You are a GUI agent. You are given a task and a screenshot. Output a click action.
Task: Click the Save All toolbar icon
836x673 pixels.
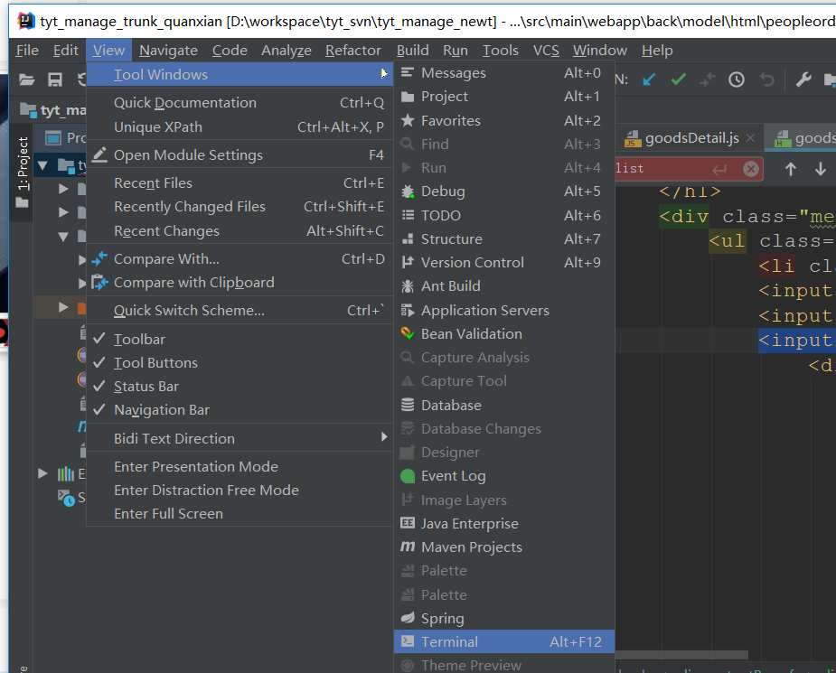pos(55,79)
